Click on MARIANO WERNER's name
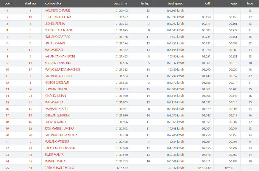Viewport: 259px width, 171px height. (x=57, y=142)
